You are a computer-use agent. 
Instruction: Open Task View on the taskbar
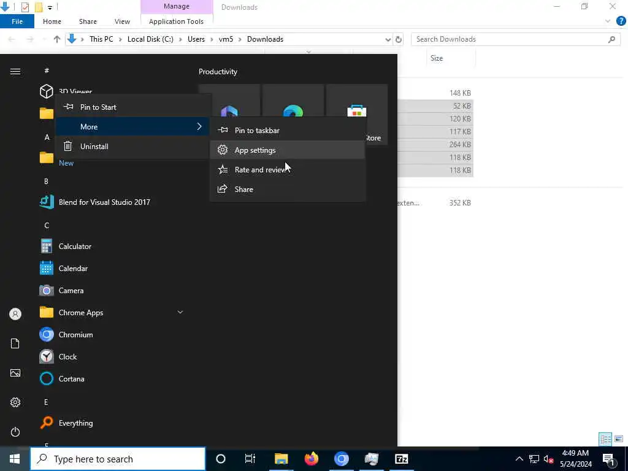click(x=250, y=459)
